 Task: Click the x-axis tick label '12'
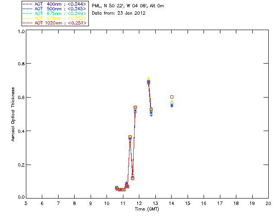pyautogui.click(x=139, y=203)
